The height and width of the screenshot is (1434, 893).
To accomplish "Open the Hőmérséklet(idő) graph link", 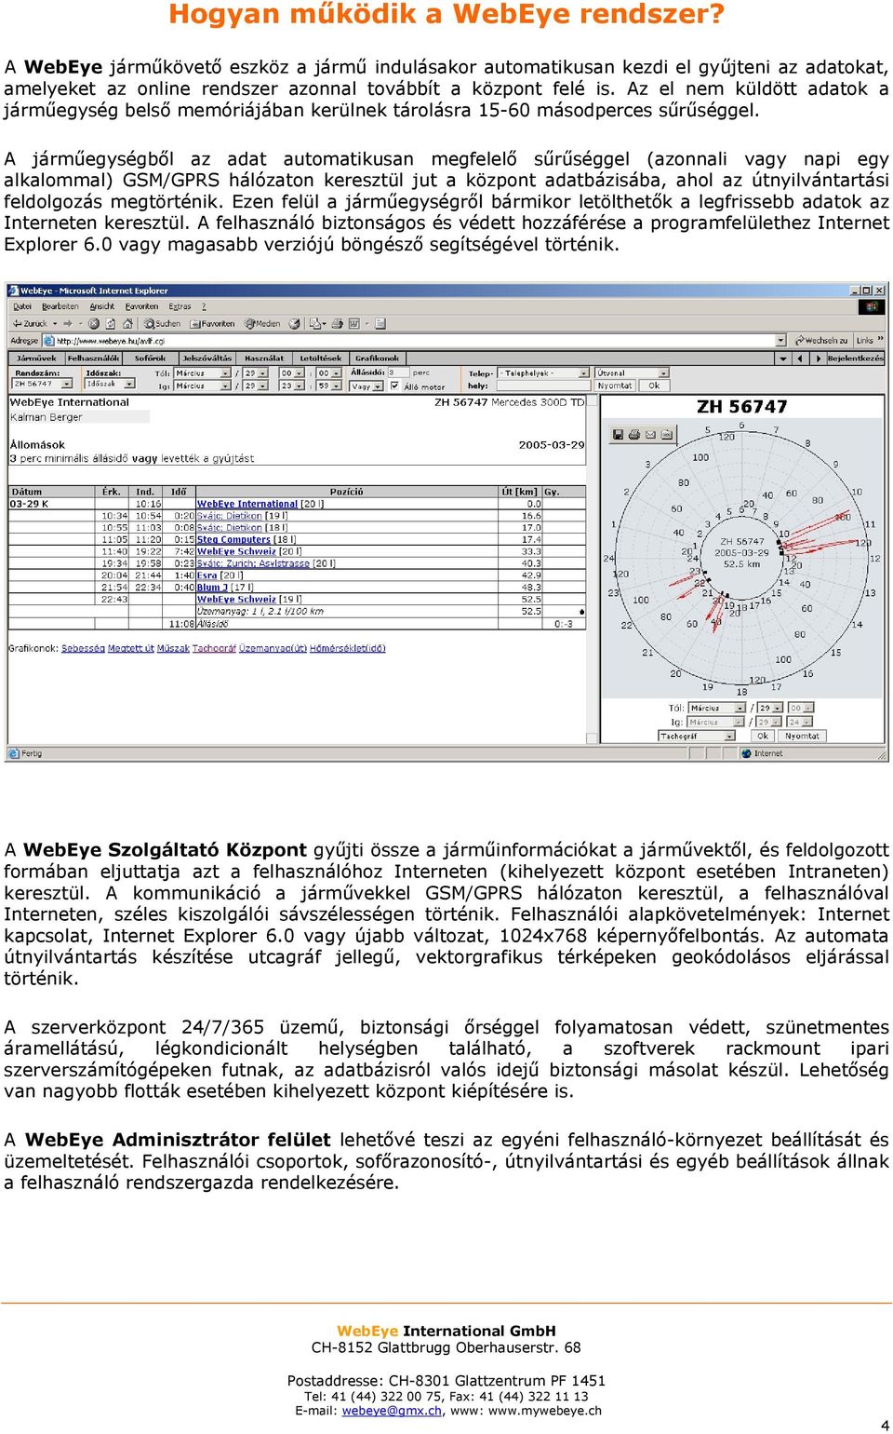I will tap(347, 648).
